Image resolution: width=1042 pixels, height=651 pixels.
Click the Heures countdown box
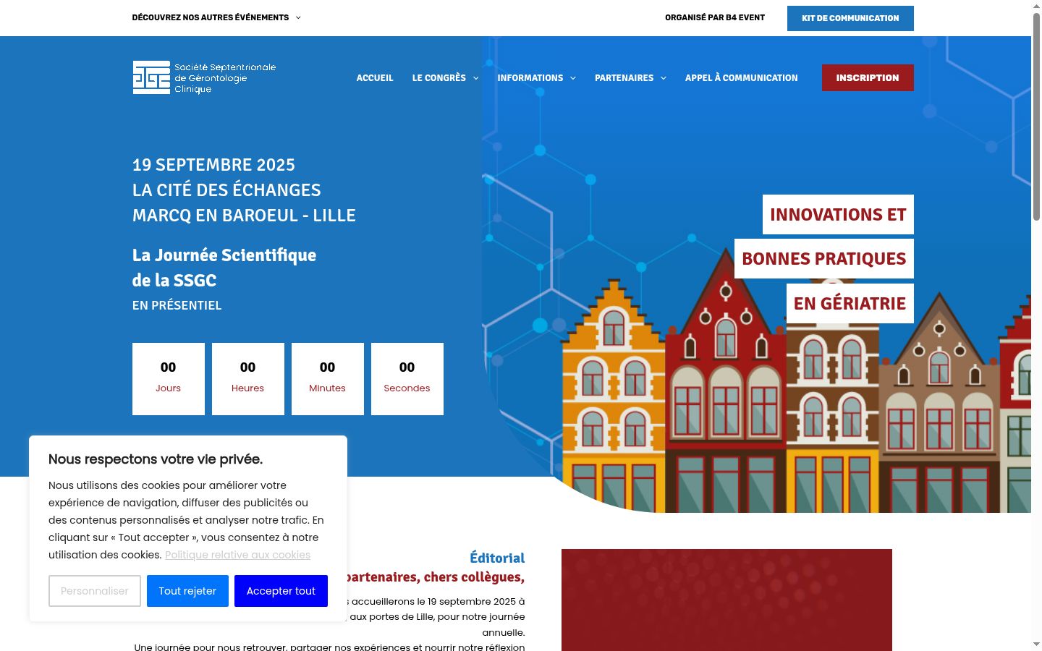248,379
